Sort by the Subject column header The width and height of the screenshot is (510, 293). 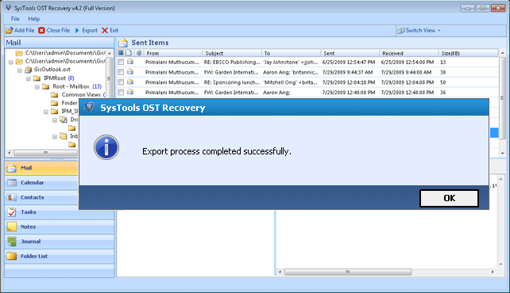[x=232, y=53]
